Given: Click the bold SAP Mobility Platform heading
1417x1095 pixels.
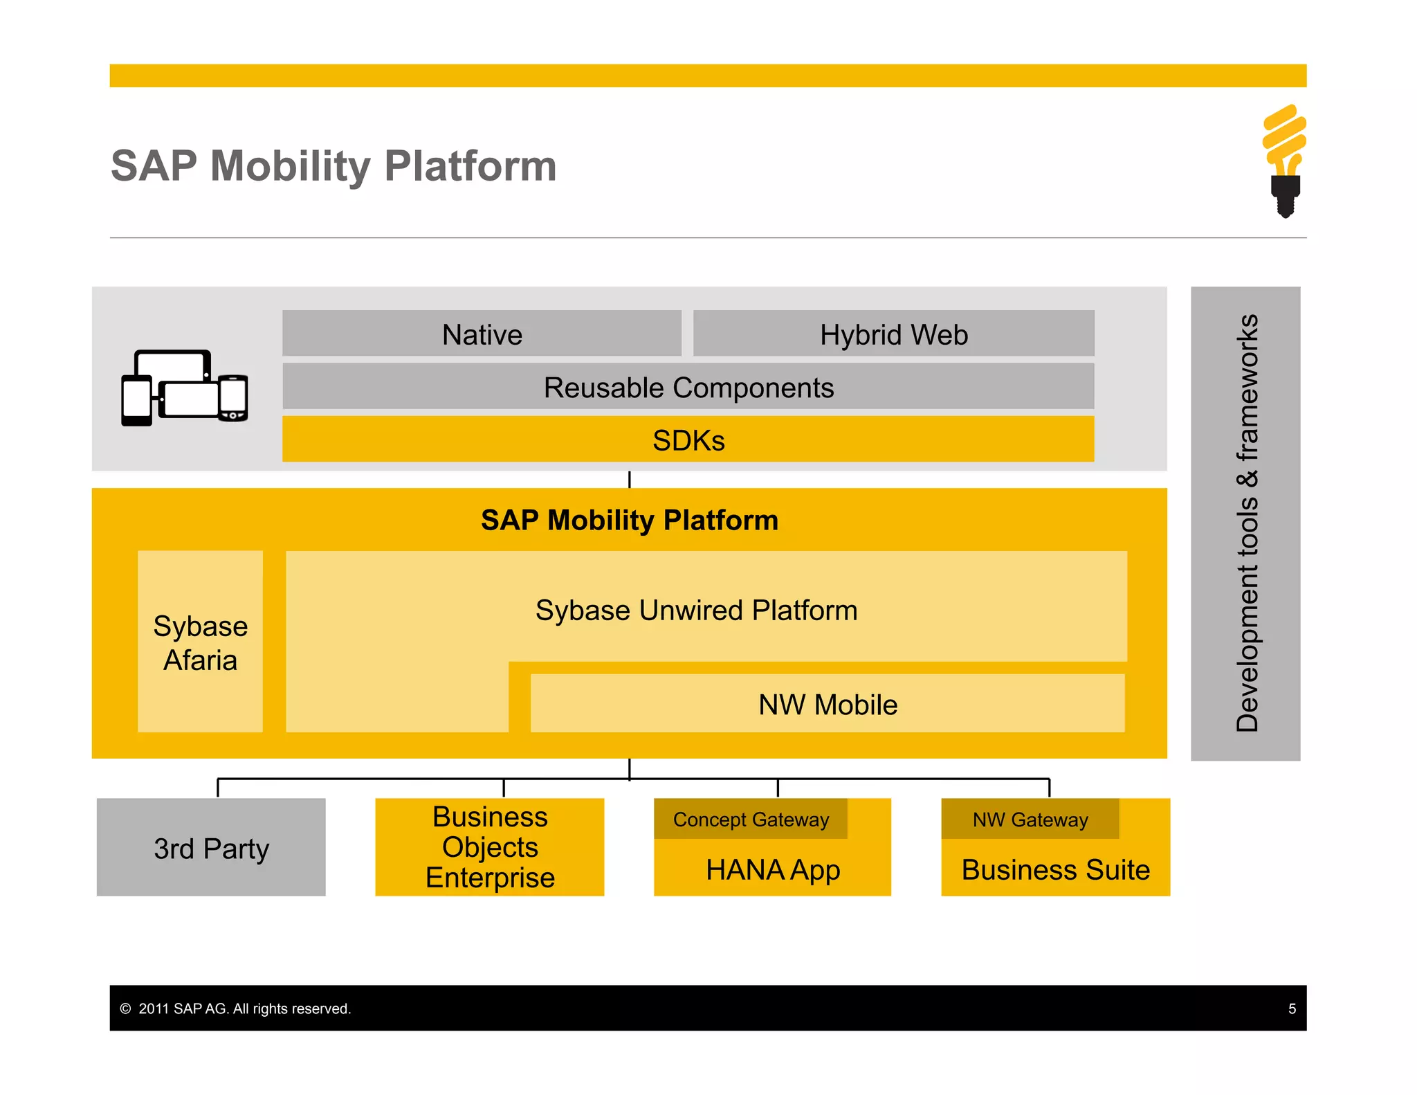Looking at the screenshot, I should 629,520.
